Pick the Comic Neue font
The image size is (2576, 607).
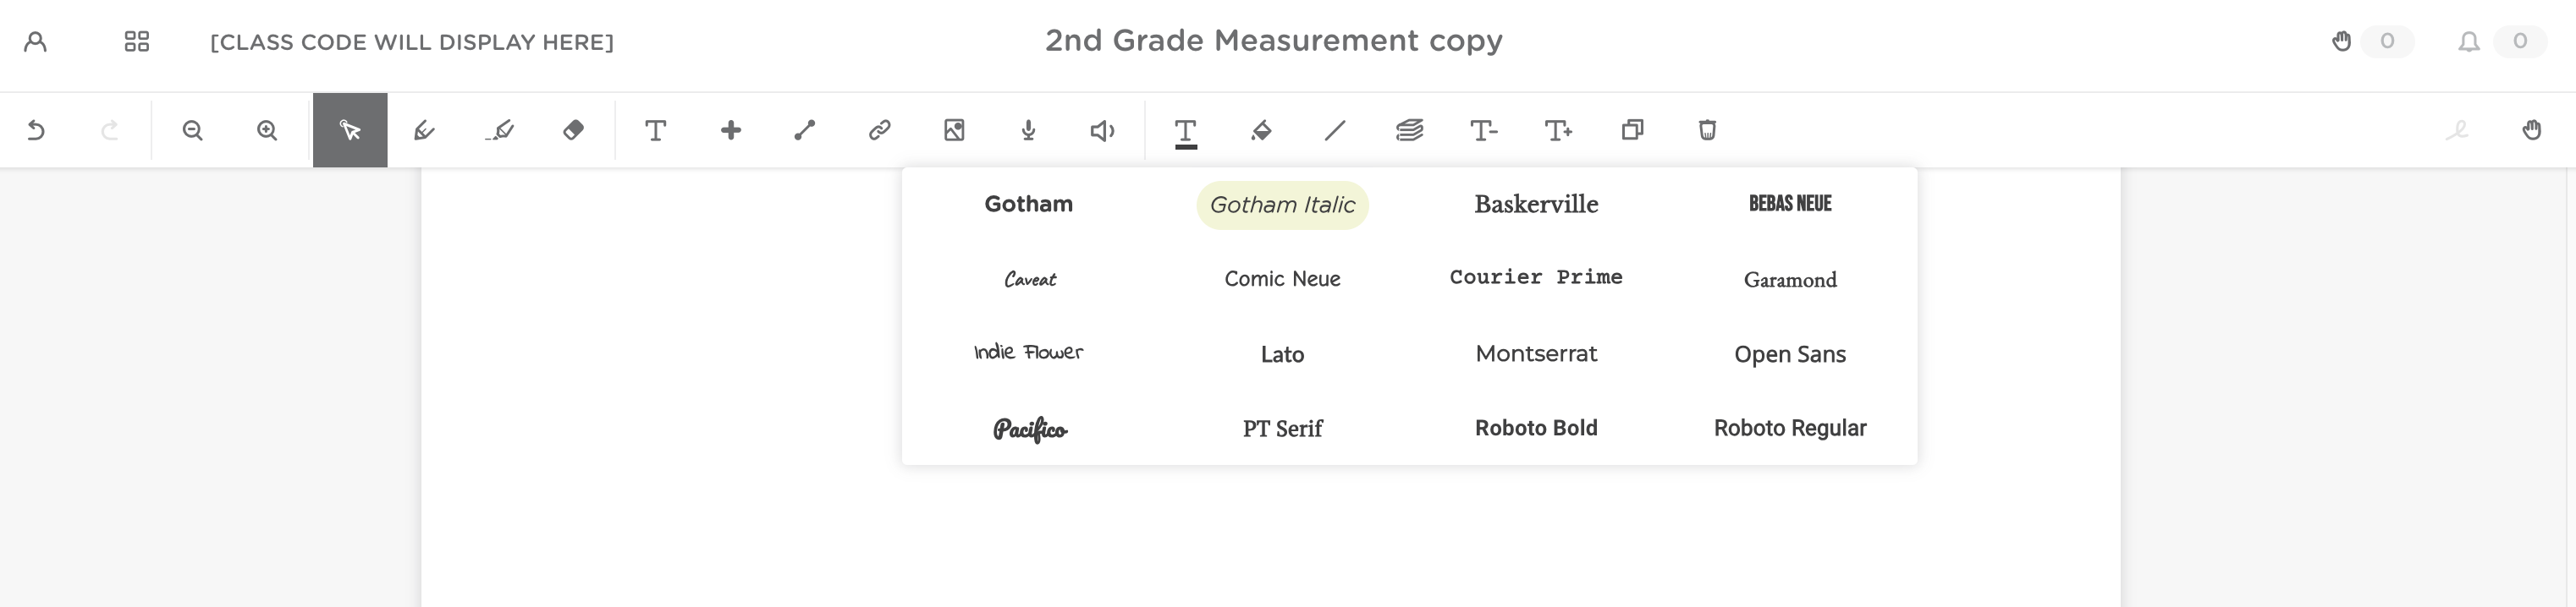pos(1282,280)
